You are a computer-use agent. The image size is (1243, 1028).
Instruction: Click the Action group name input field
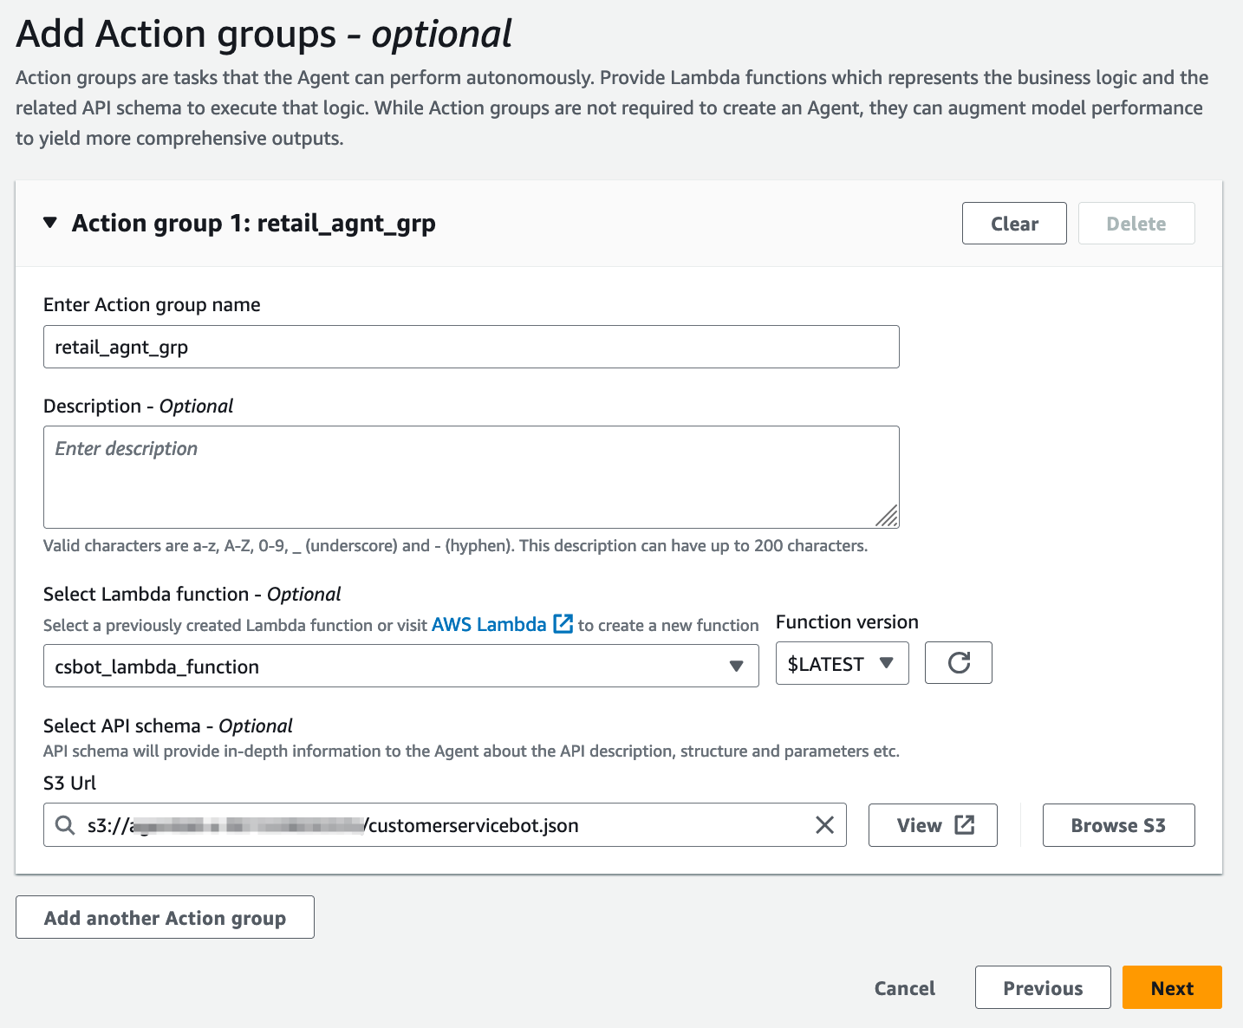pos(471,346)
